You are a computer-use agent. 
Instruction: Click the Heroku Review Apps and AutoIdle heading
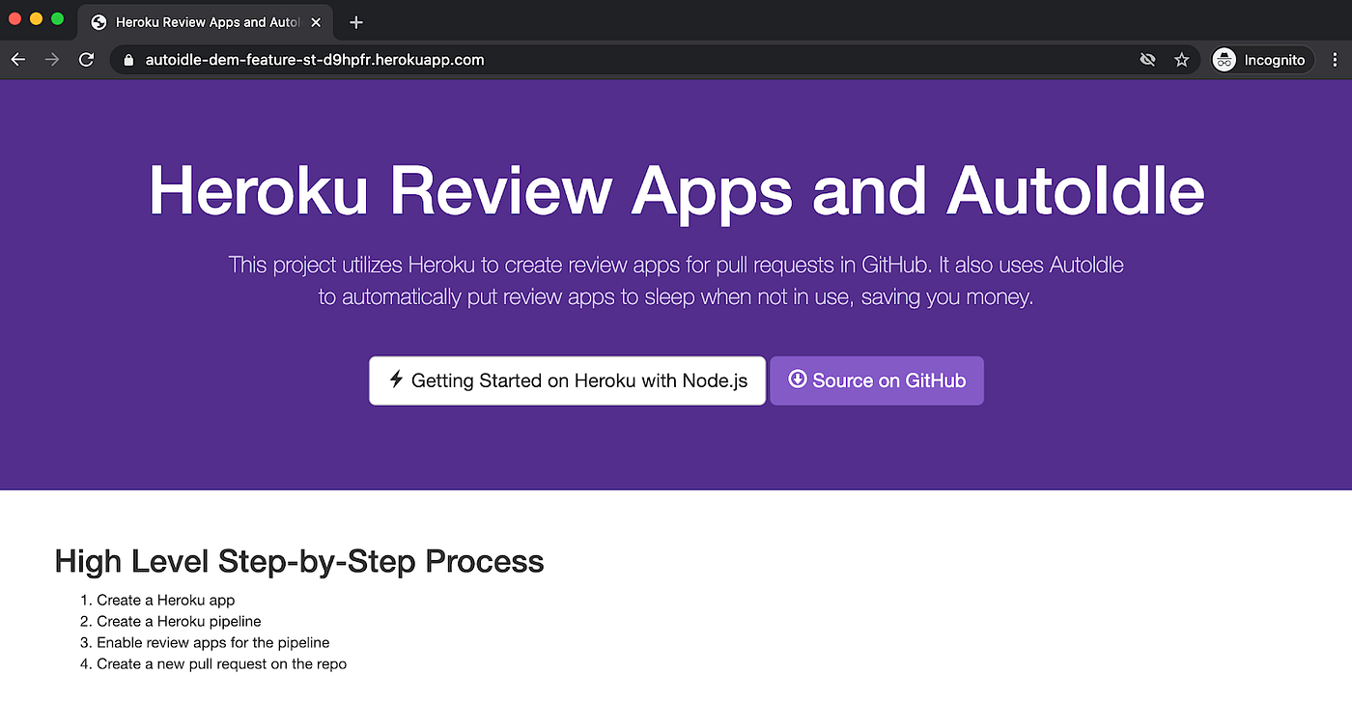click(676, 190)
